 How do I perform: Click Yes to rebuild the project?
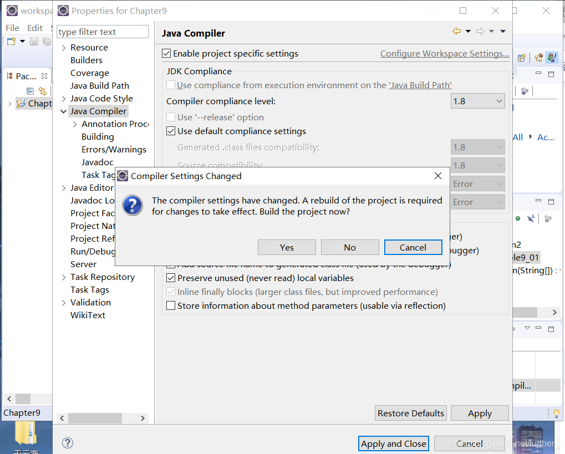click(x=287, y=247)
